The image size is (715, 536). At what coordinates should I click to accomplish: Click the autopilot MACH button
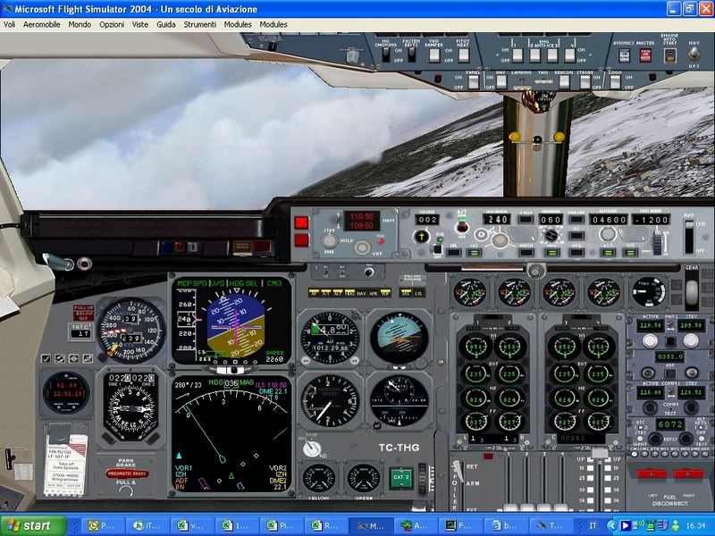tap(526, 252)
